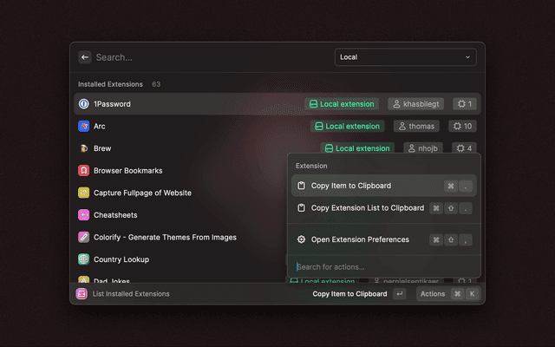
Task: Click the Capture Fullpage of Website icon
Action: point(83,193)
